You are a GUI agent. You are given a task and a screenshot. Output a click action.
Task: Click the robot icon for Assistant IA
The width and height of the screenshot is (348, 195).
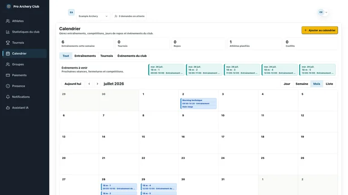(8, 108)
